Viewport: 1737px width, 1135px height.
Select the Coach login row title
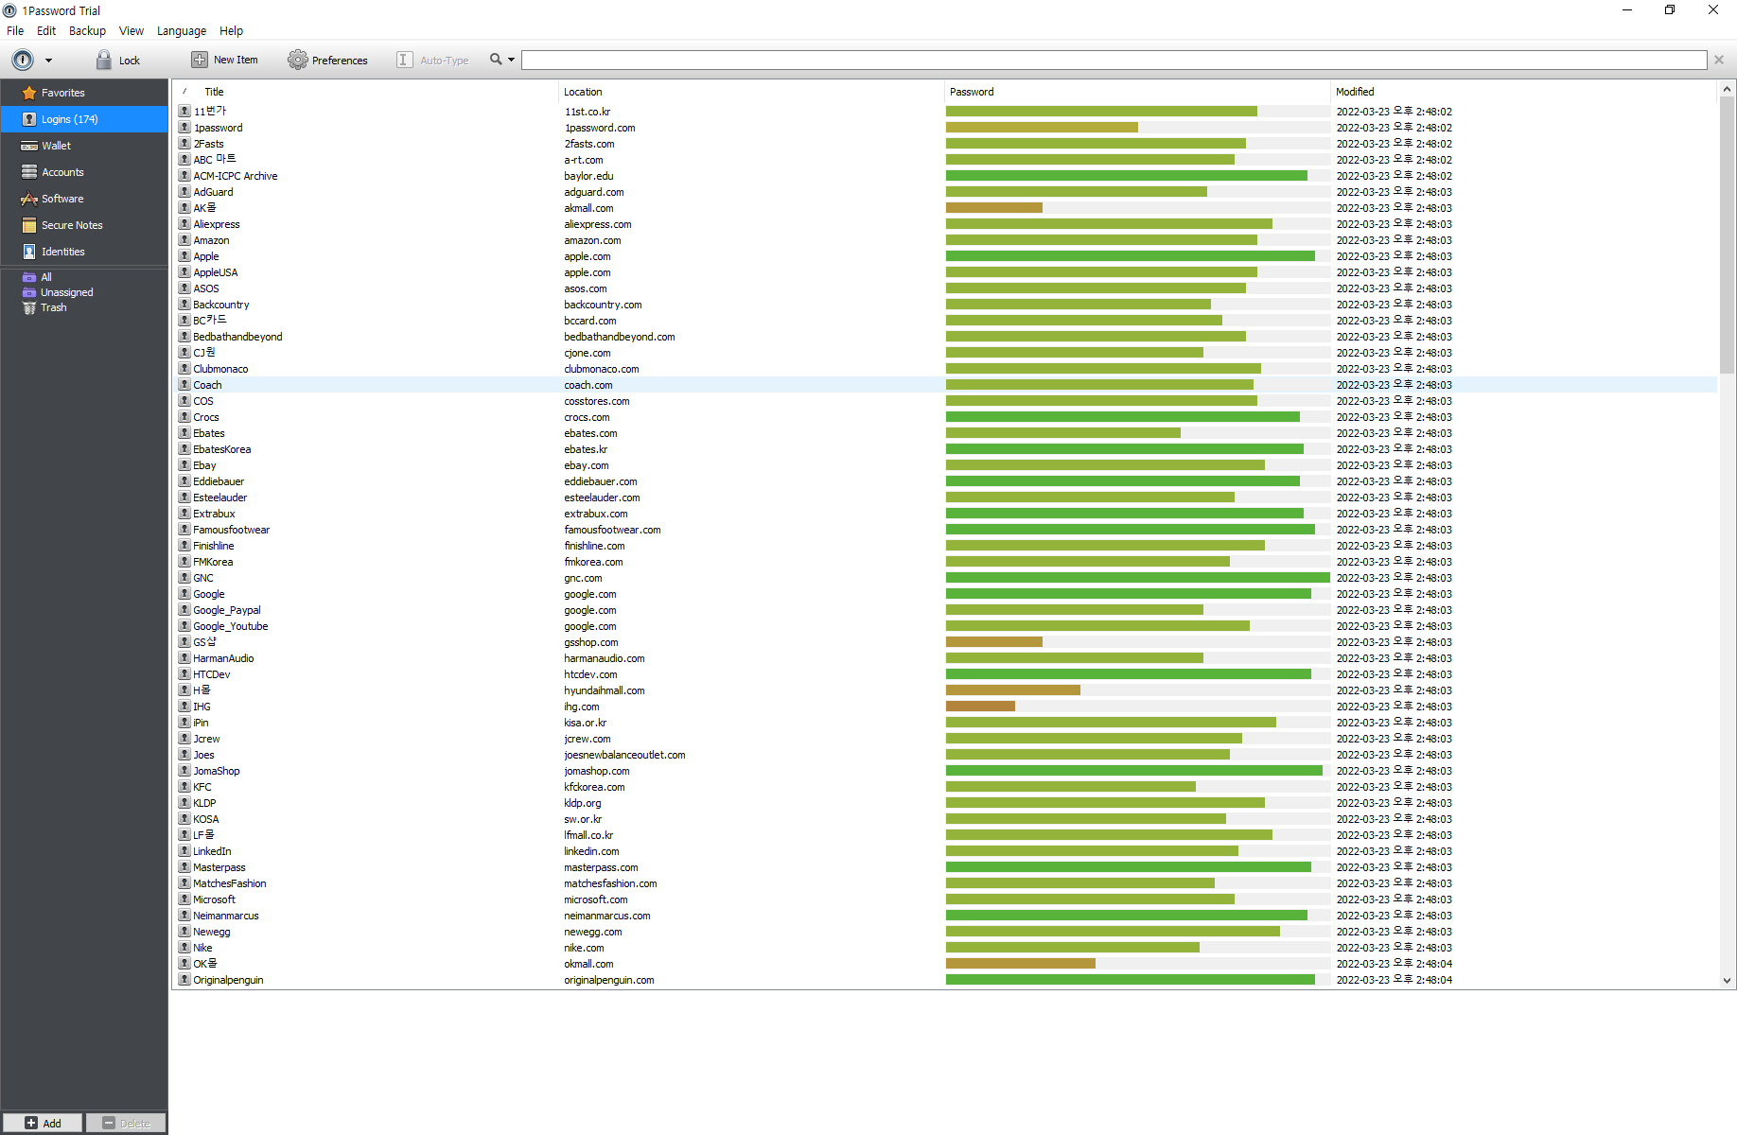coord(207,385)
